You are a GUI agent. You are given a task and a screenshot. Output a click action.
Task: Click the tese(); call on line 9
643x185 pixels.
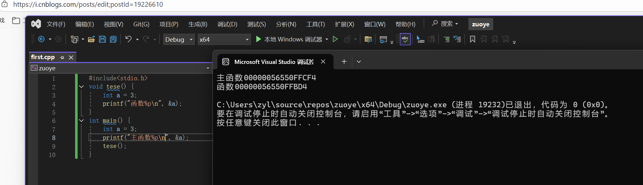[114, 146]
